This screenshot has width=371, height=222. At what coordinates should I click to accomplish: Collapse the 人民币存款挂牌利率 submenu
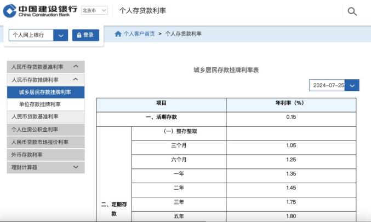(76, 80)
